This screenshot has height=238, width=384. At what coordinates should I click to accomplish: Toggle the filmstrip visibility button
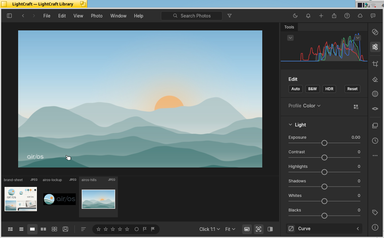tap(247, 229)
